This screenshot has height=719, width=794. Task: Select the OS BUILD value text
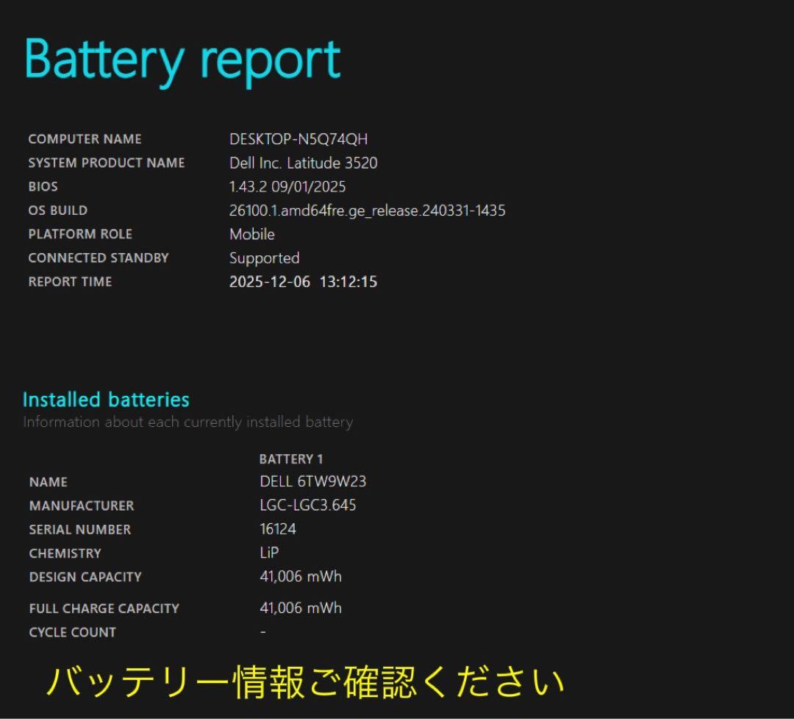click(365, 210)
